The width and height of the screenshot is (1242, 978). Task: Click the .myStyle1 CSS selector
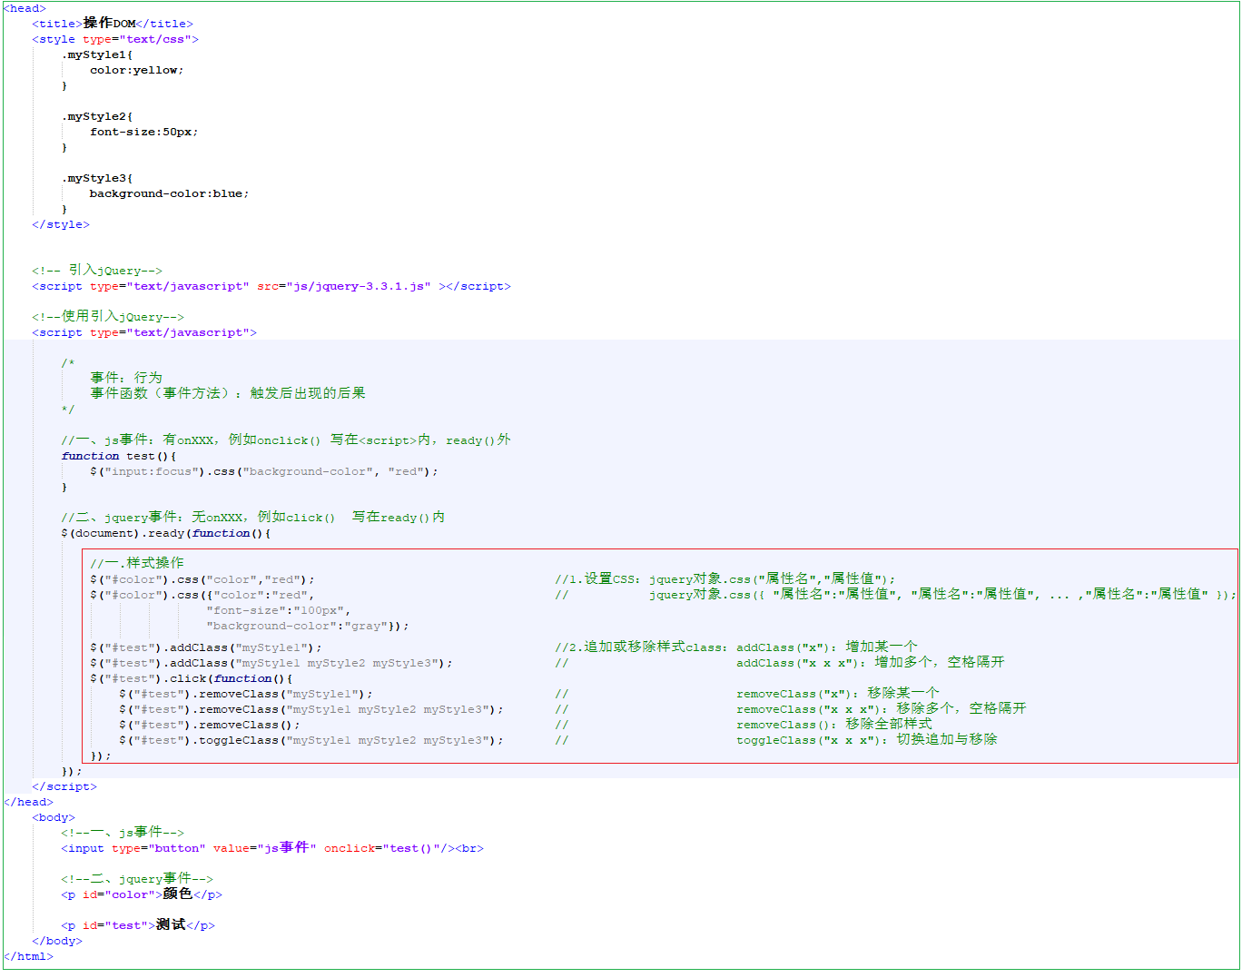pyautogui.click(x=96, y=54)
